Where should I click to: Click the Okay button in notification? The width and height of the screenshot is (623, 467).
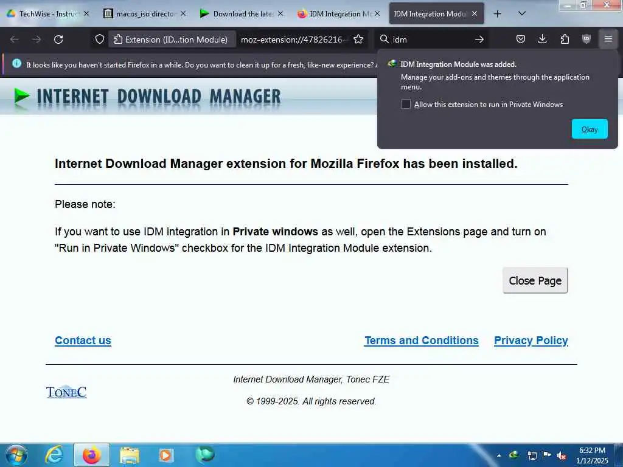[590, 129]
